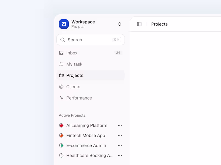Viewport: 221px width, 165px height.
Task: Select the Projects folder icon
Action: tap(61, 75)
